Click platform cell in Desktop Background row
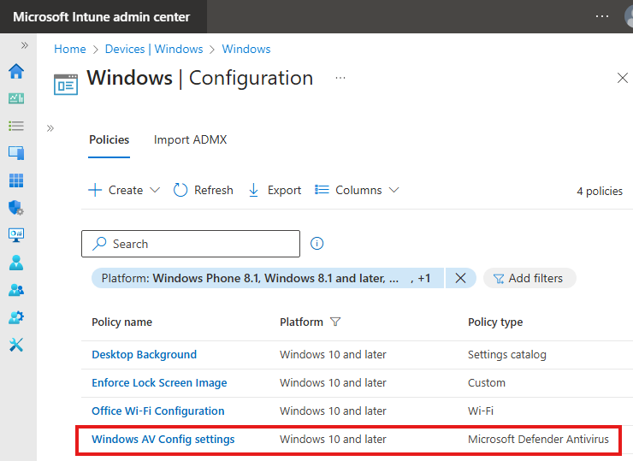633x461 pixels. 333,354
